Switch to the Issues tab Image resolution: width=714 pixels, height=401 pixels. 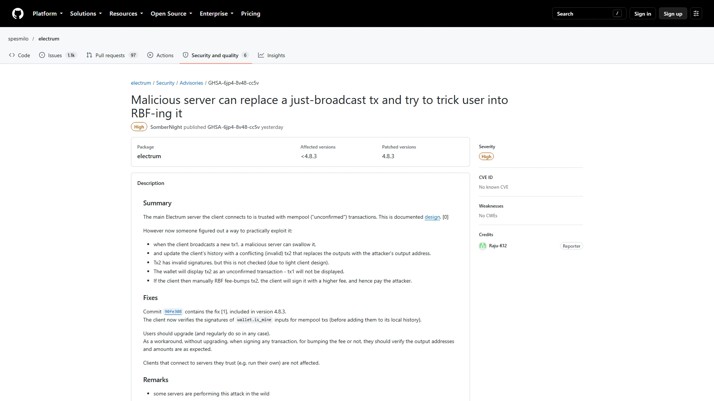[58, 55]
